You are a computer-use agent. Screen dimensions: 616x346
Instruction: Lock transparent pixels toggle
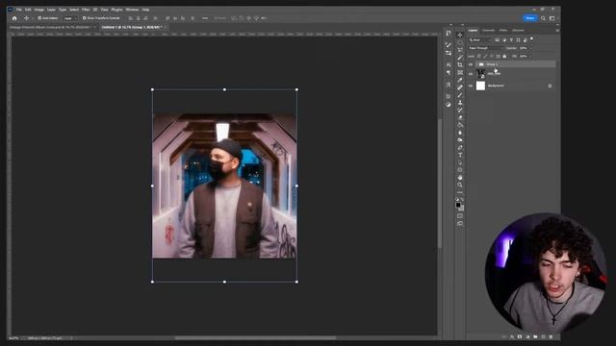[x=479, y=56]
